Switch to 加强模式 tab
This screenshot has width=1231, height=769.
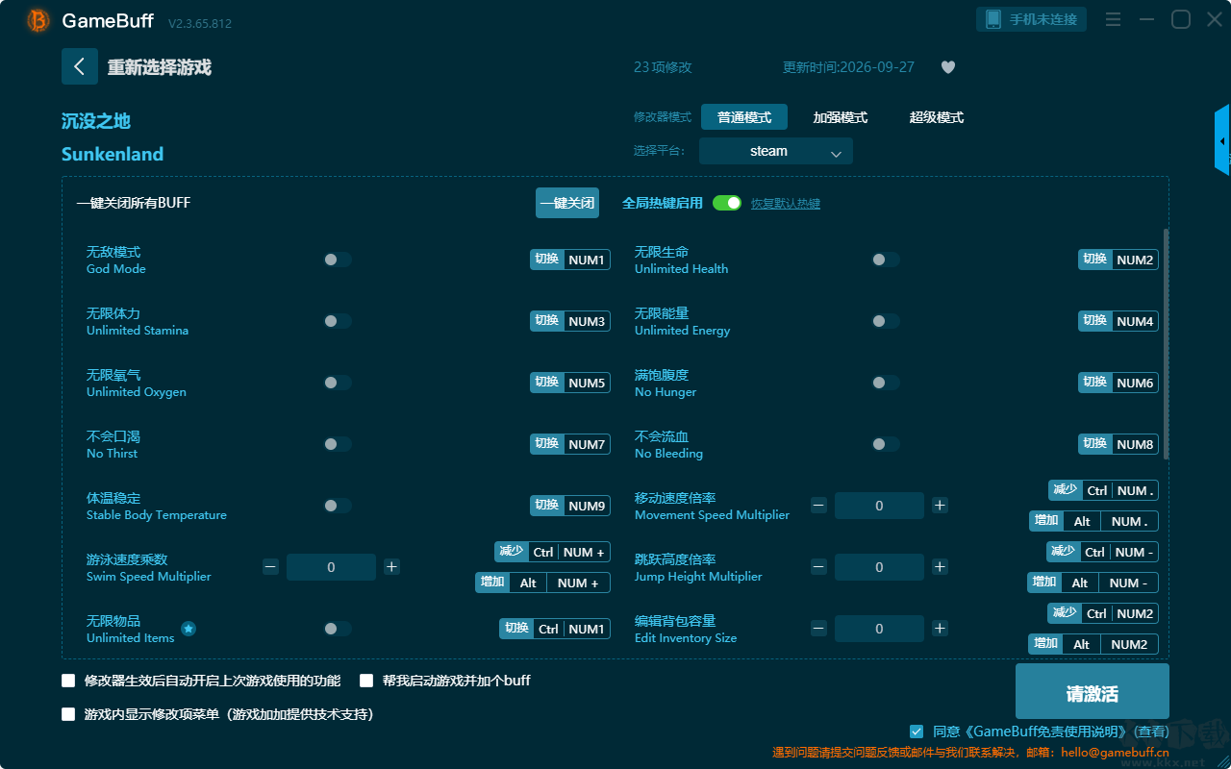[x=841, y=117]
